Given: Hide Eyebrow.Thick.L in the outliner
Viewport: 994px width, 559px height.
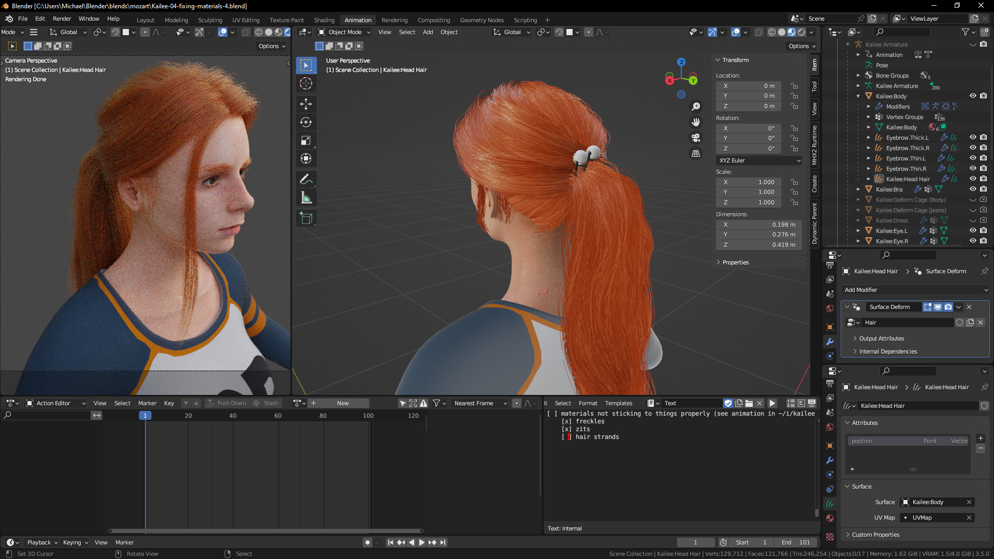Looking at the screenshot, I should [973, 138].
